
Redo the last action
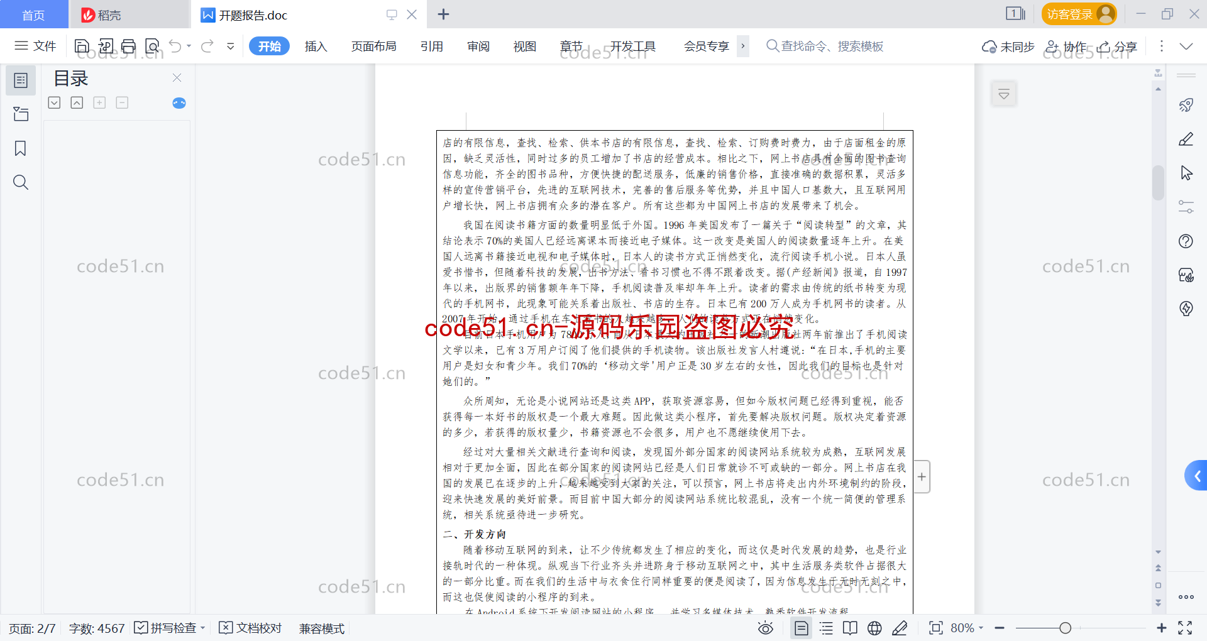coord(207,46)
